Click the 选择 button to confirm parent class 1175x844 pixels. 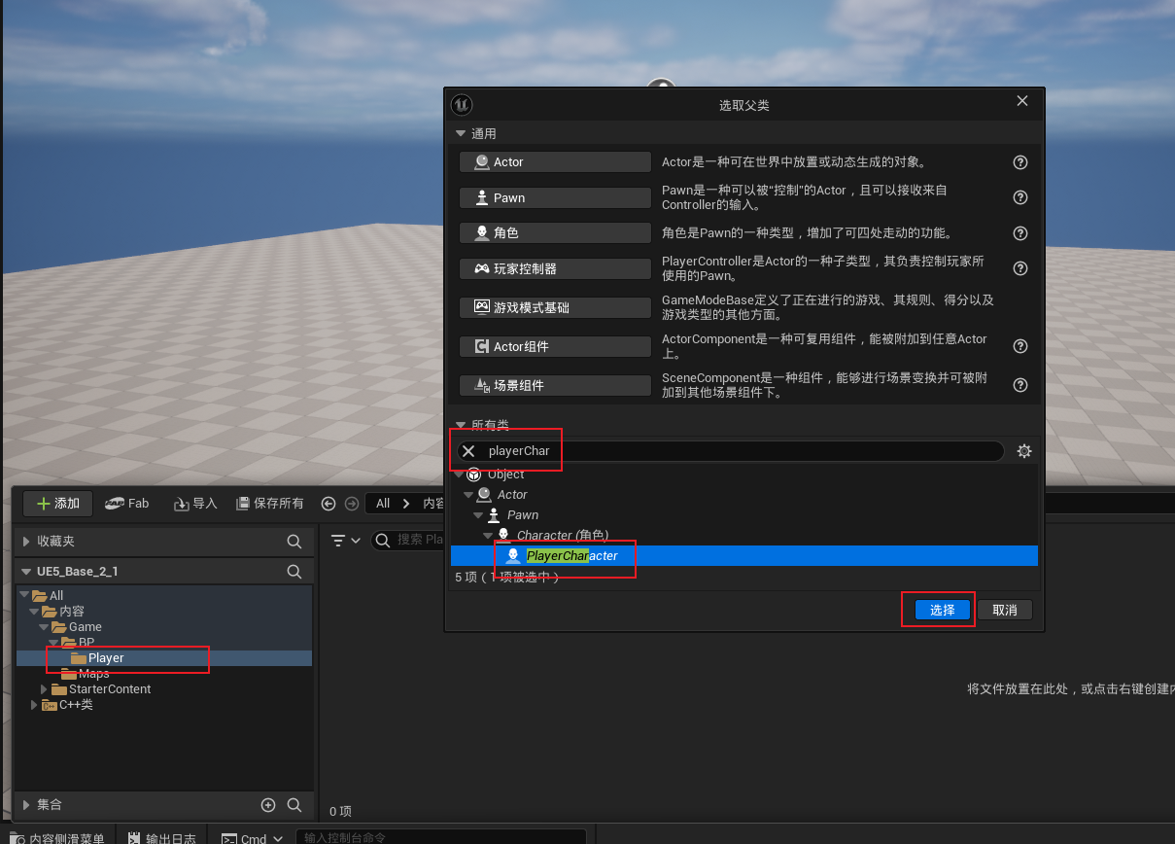[937, 609]
